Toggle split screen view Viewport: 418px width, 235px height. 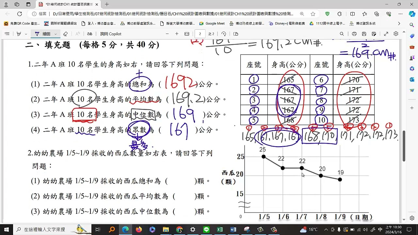click(x=352, y=14)
